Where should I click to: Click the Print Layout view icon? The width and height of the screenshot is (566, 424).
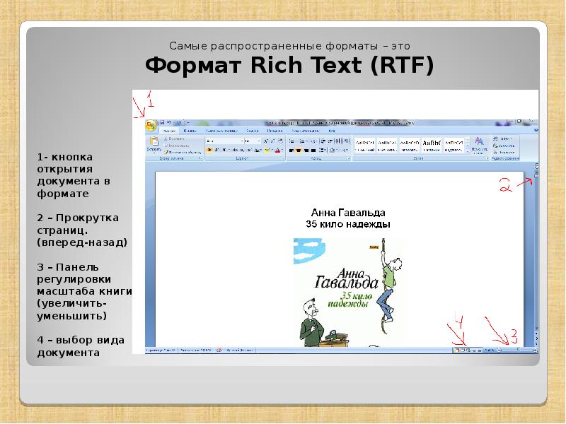456,350
